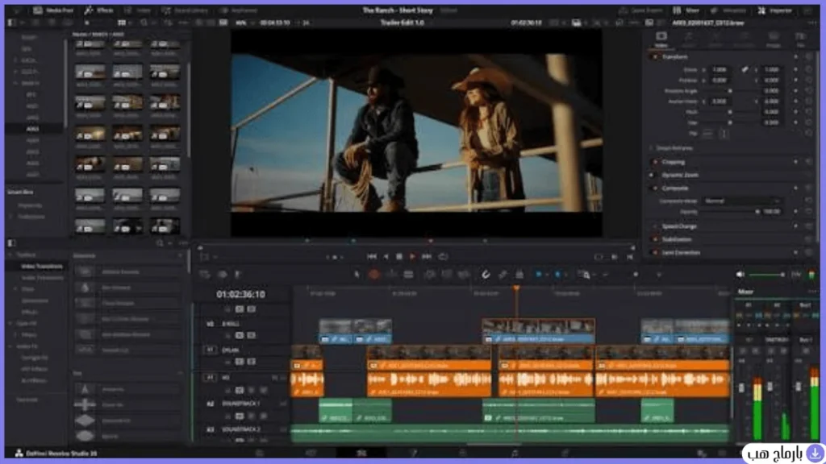Toggle the Cropping section switch
Image resolution: width=826 pixels, height=464 pixels.
tap(655, 162)
